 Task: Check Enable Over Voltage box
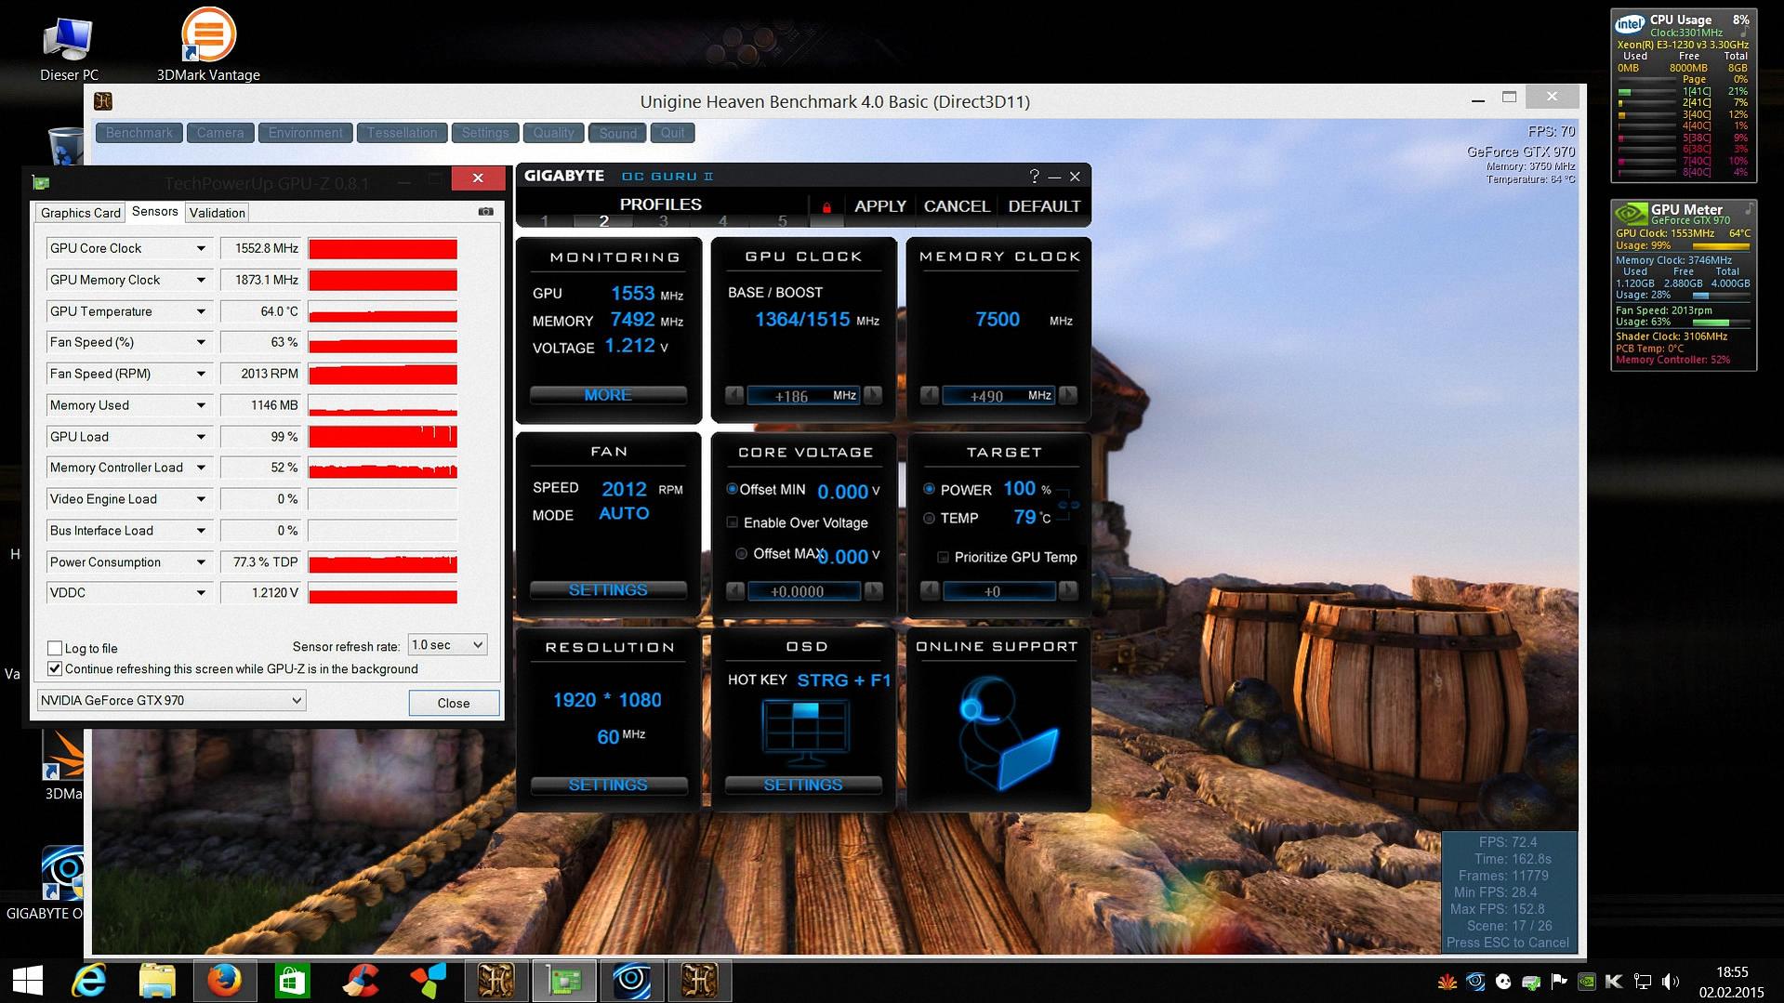pyautogui.click(x=733, y=522)
